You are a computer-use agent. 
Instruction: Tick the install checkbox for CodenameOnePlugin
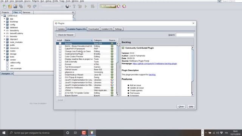60,54
